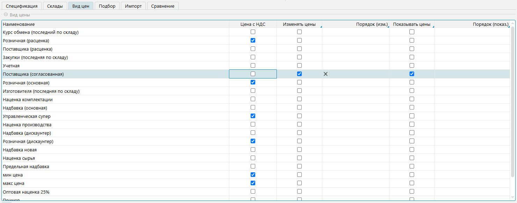Click the Цена с НДС column header
Screen dimensions: 517x203
(253, 24)
